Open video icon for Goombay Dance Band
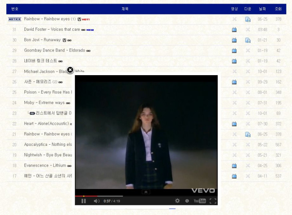This screenshot has height=215, width=292. click(x=234, y=50)
